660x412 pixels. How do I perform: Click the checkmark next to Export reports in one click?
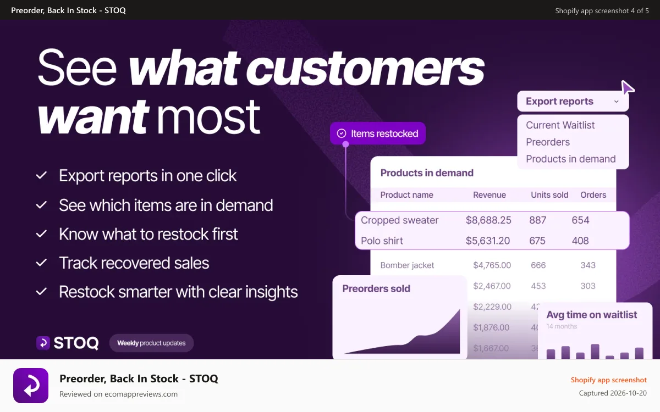41,176
